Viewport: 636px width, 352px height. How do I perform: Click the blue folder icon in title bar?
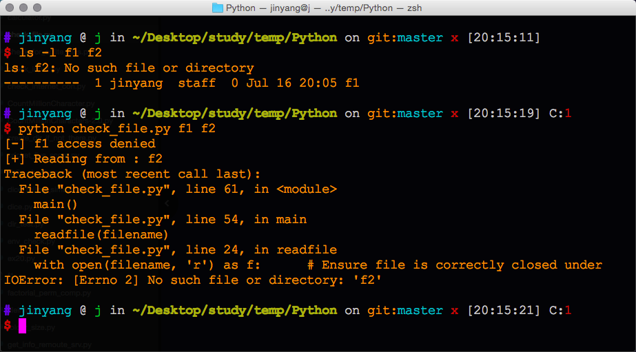(x=218, y=8)
